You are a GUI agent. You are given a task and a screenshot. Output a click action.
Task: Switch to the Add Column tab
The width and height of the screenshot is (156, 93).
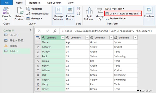54,3
